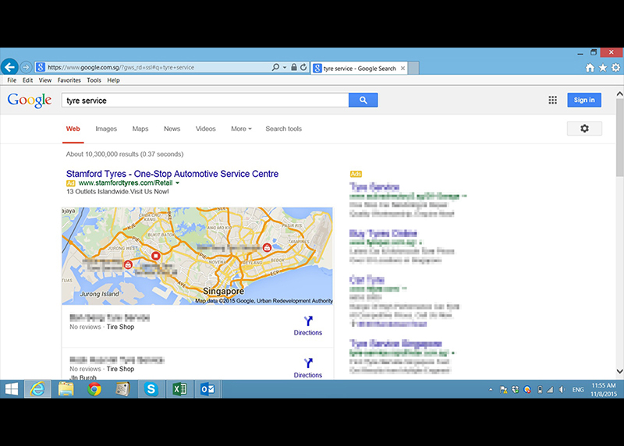
Task: Open IE favorites star icon
Action: click(x=603, y=68)
